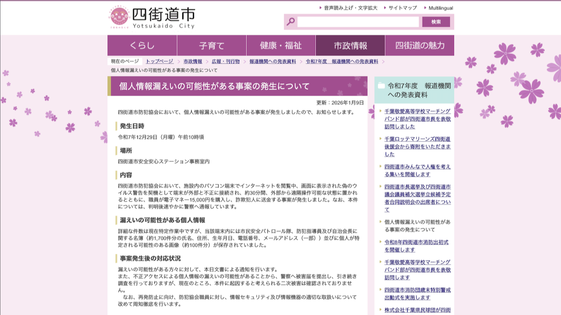Focus the site search input field
The height and width of the screenshot is (315, 561).
[358, 22]
